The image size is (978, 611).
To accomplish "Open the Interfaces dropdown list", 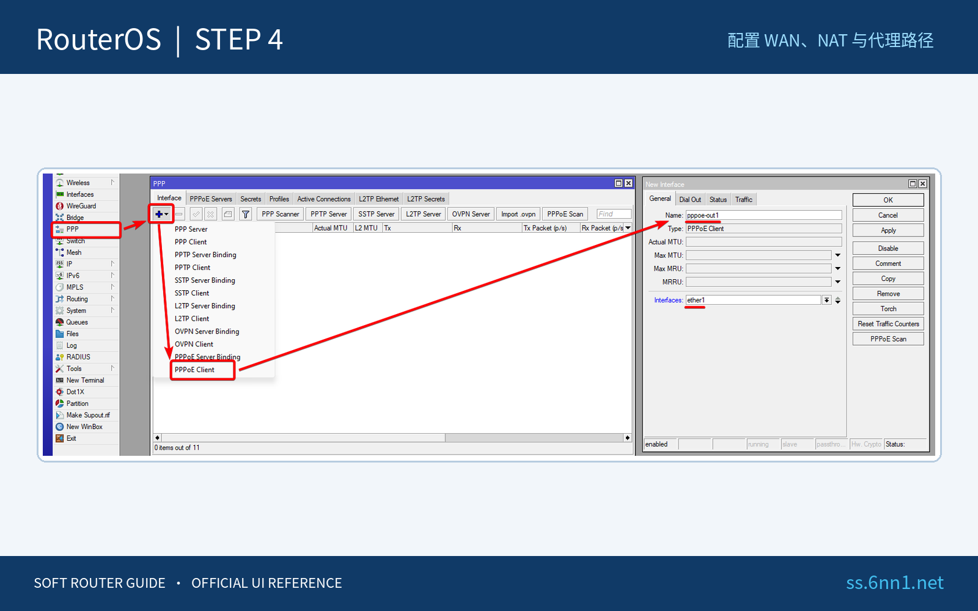I will [826, 300].
